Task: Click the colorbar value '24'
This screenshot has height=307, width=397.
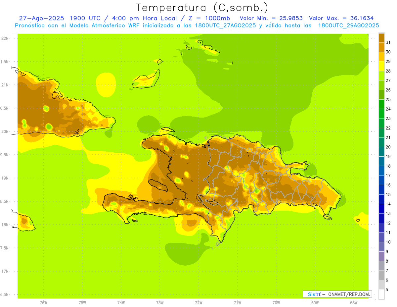Action: [388, 109]
